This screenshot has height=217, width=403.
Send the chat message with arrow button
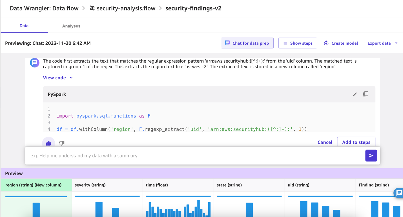(371, 155)
